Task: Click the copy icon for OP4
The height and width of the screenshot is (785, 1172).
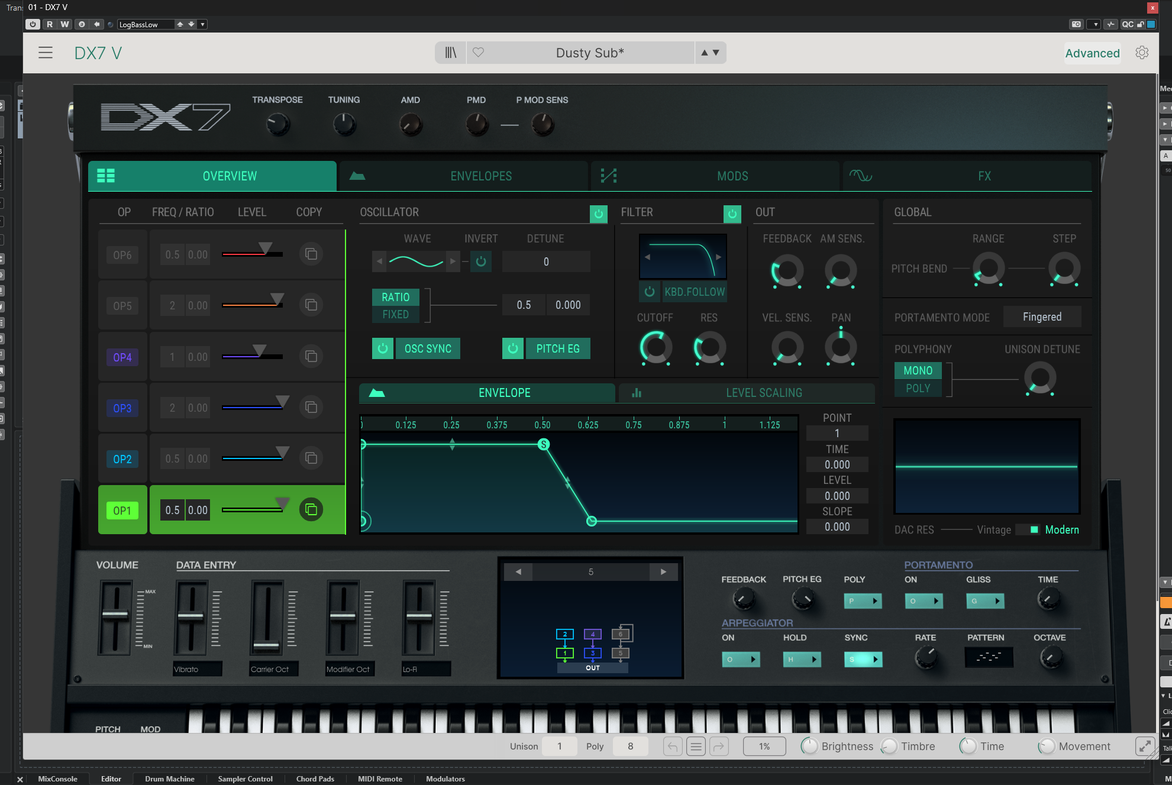Action: [311, 357]
